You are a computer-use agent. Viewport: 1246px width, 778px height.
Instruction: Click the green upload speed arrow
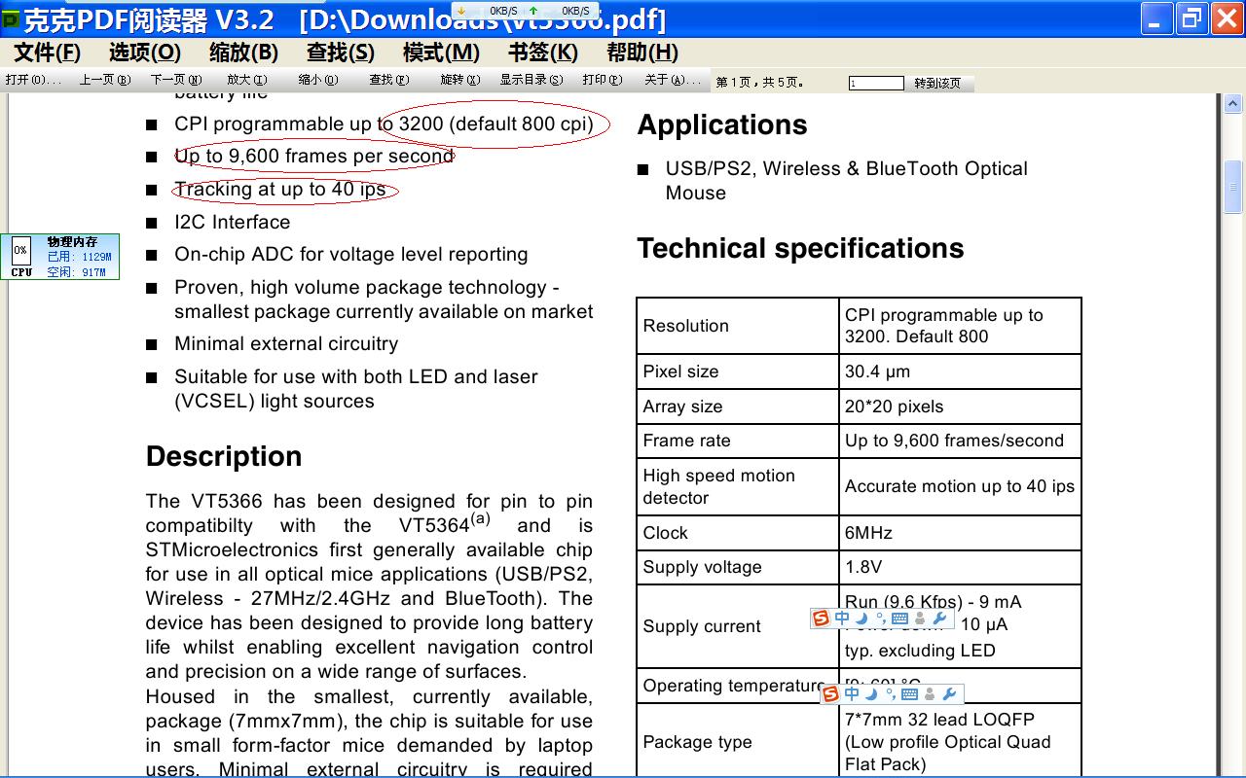click(533, 11)
